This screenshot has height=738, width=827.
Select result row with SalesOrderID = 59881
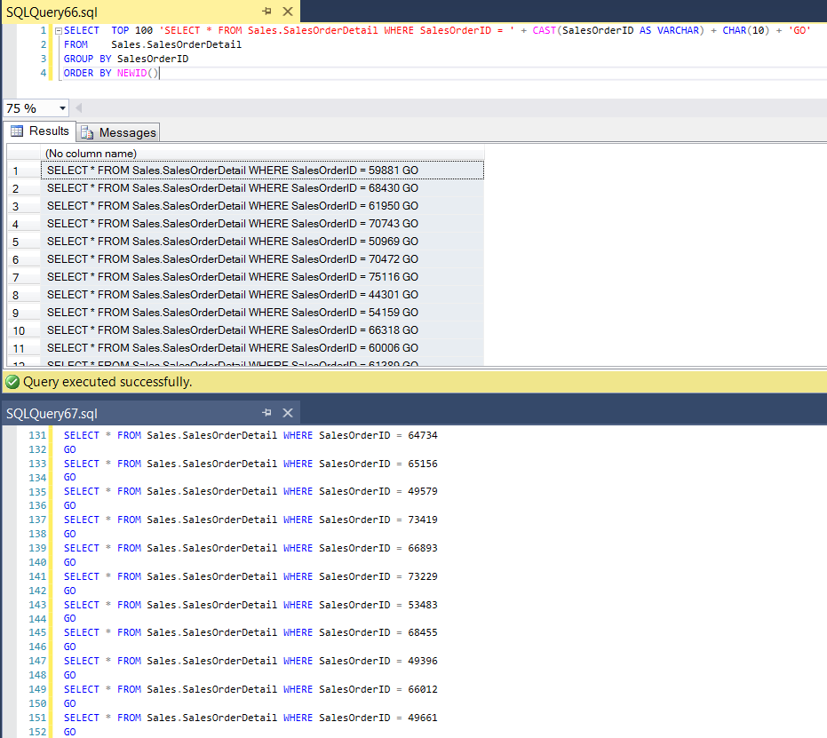coord(262,171)
